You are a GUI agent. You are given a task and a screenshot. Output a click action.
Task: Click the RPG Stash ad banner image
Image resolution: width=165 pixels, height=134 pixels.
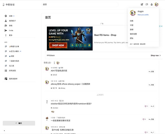70,38
